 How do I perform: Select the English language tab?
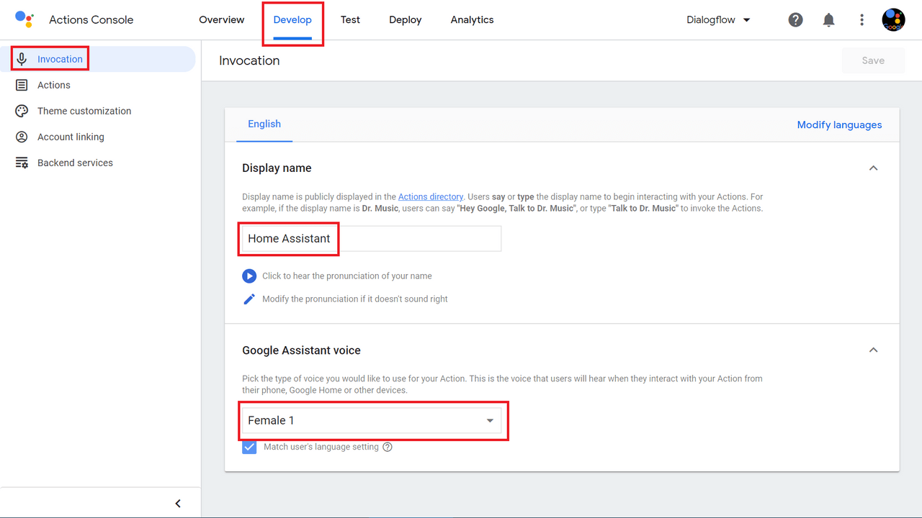pos(264,124)
